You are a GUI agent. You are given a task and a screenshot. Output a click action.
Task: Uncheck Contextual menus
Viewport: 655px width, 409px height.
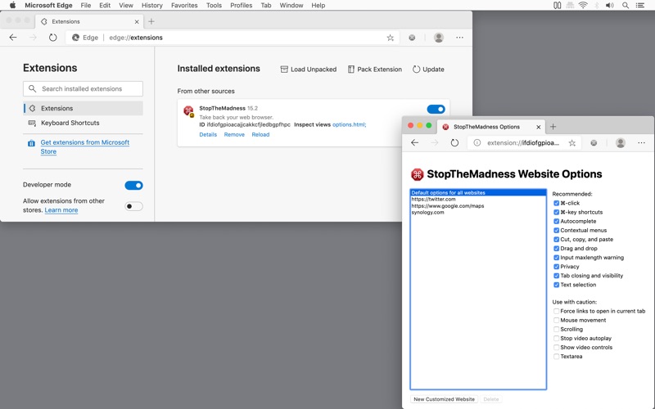tap(557, 231)
